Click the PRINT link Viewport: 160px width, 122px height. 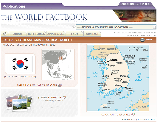[150, 40]
